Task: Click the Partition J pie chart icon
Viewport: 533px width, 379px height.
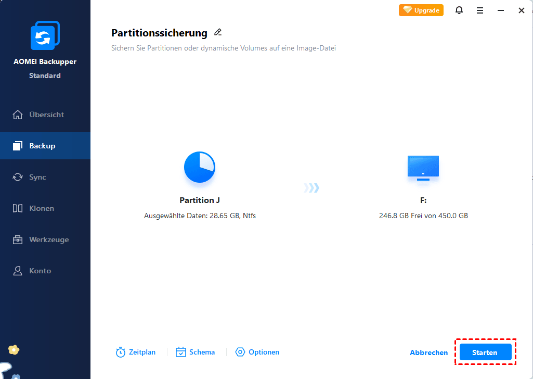Action: click(200, 167)
